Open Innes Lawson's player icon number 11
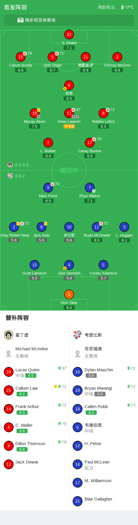 tap(69, 113)
